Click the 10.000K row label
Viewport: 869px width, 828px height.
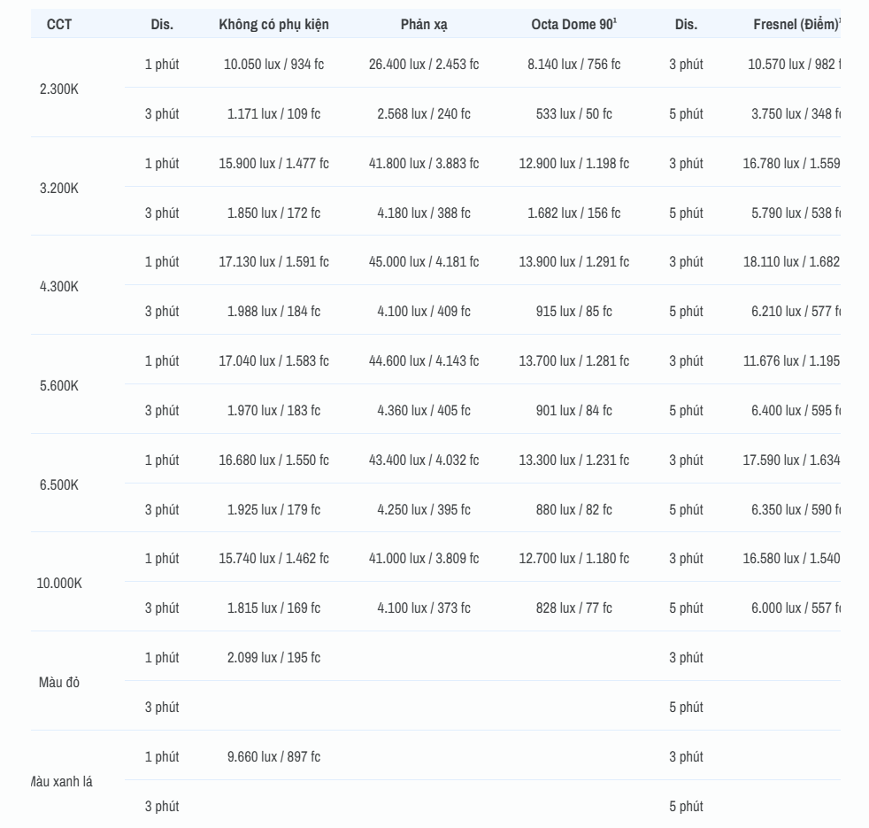(59, 583)
